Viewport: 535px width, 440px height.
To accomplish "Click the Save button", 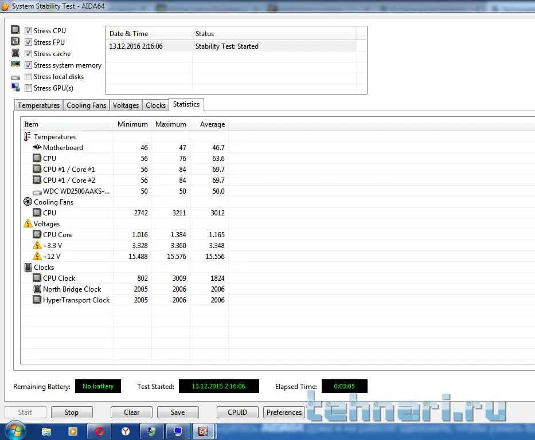I will (x=178, y=412).
